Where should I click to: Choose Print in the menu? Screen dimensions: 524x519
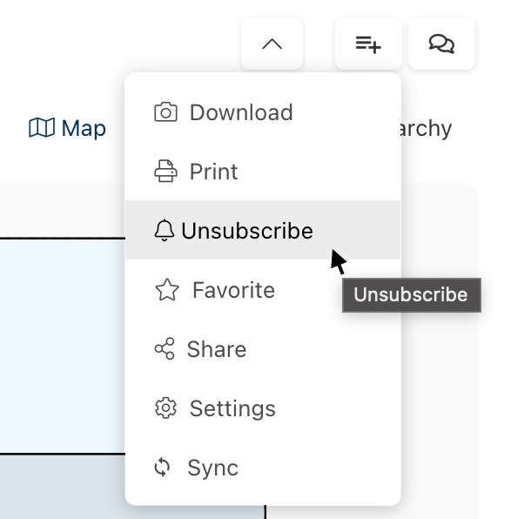coord(214,172)
